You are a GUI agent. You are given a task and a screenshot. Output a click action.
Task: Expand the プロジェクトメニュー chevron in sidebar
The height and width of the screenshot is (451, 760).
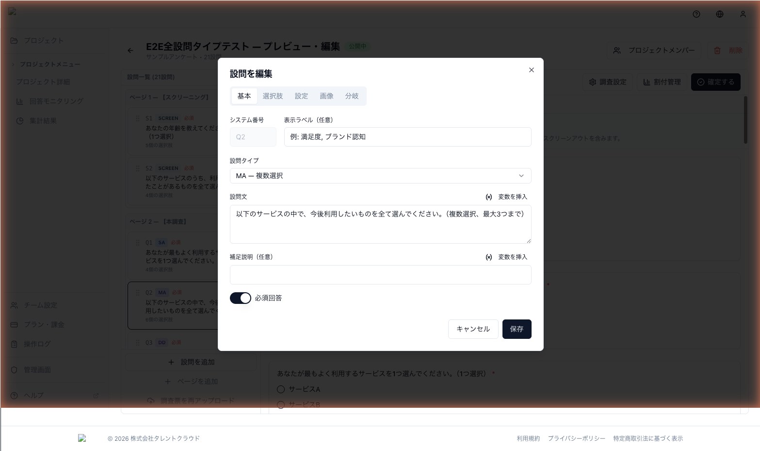pyautogui.click(x=13, y=64)
